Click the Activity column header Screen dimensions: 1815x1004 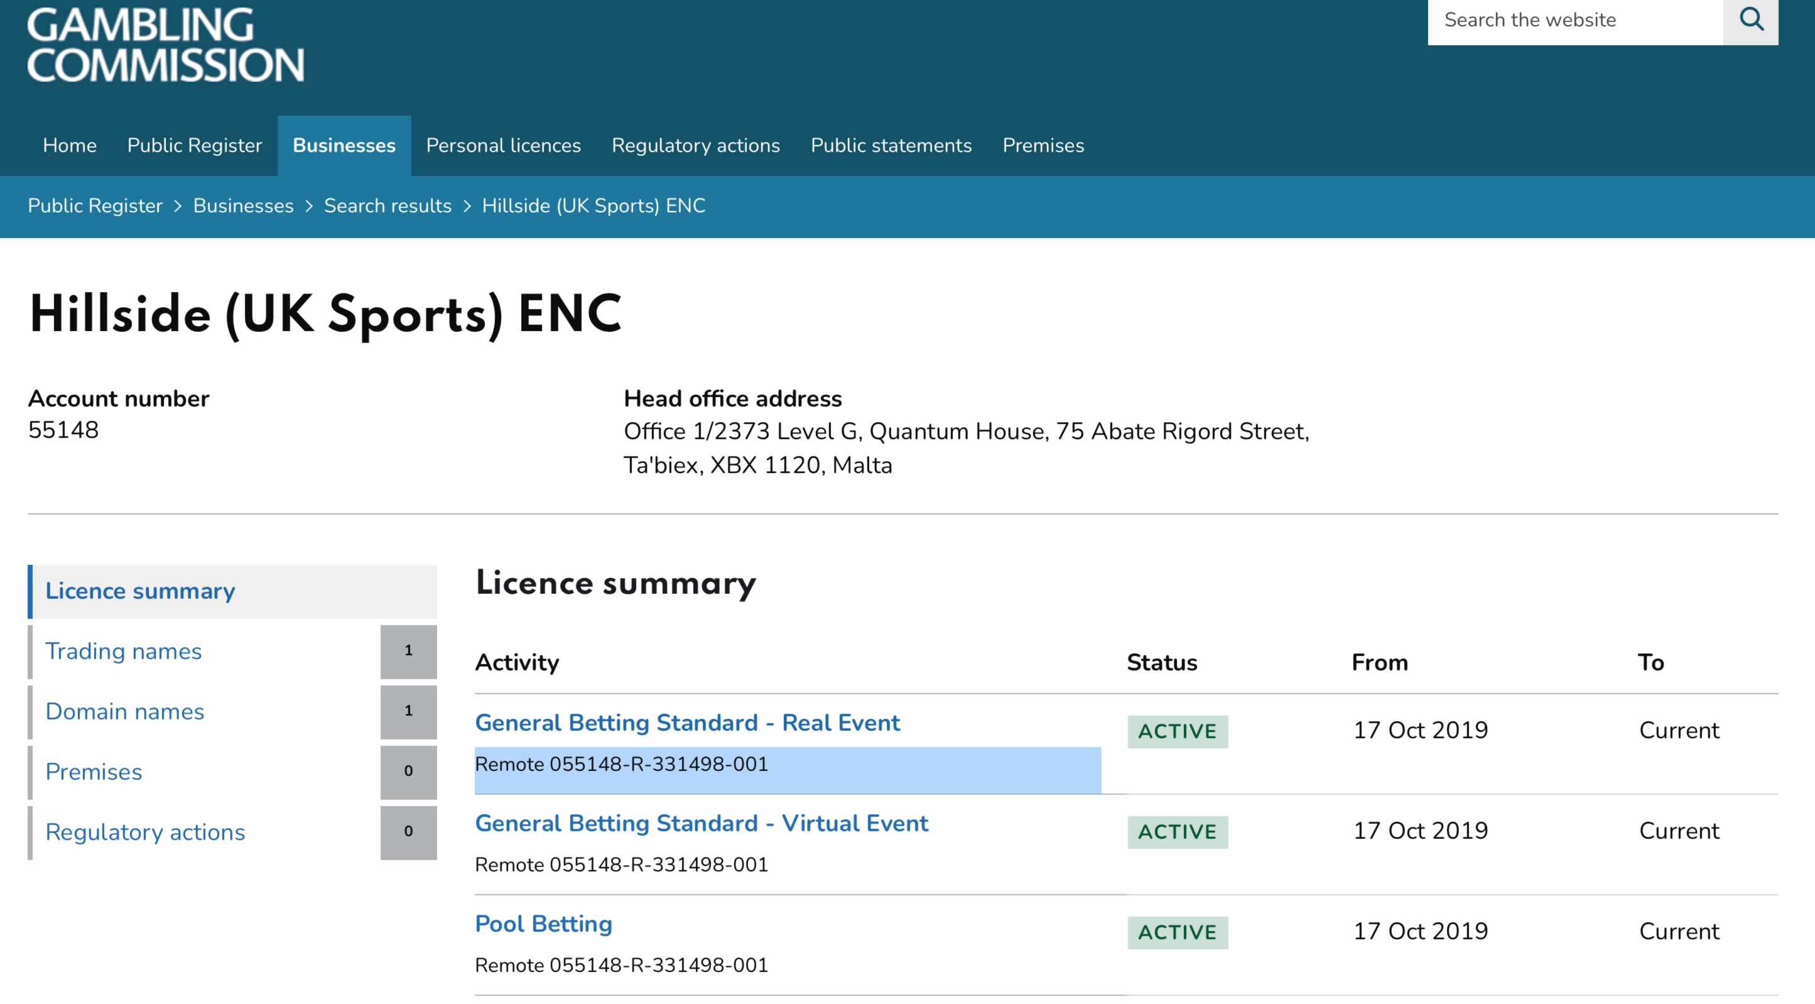[516, 663]
